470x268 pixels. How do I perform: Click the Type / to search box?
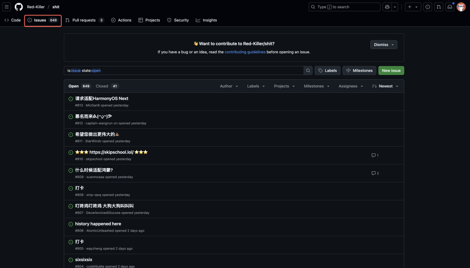pyautogui.click(x=344, y=7)
